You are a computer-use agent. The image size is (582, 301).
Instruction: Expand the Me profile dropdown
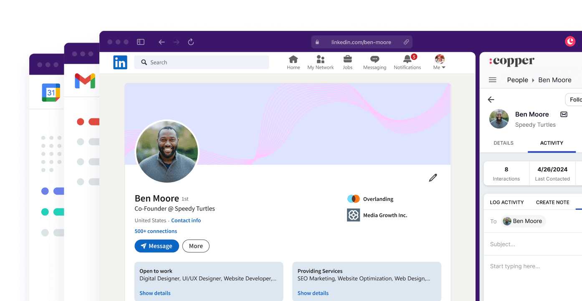coord(440,63)
